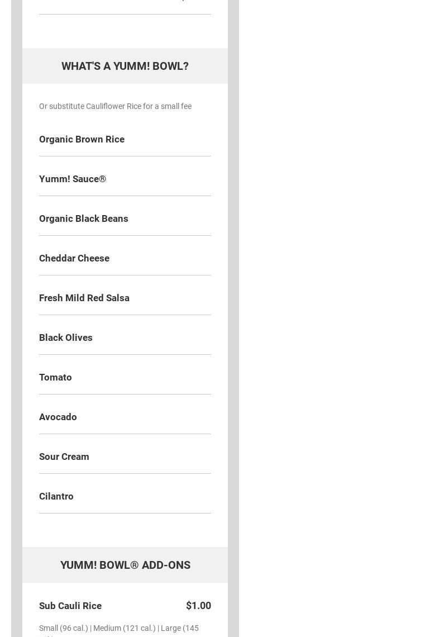This screenshot has width=430, height=637.
Task: Select the Organic Brown Rice item
Action: click(x=82, y=139)
